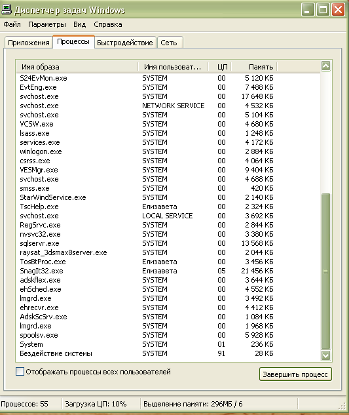Select the nvsvc32.exe process
Image resolution: width=349 pixels, height=415 pixels.
[168, 234]
